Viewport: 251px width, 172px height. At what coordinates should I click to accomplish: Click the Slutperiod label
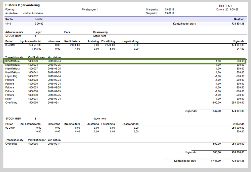click(x=152, y=13)
